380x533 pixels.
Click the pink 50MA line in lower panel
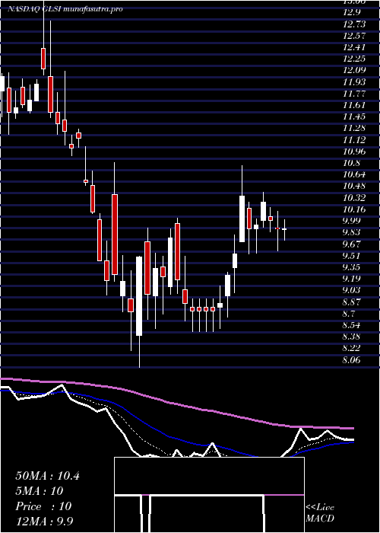(176, 404)
